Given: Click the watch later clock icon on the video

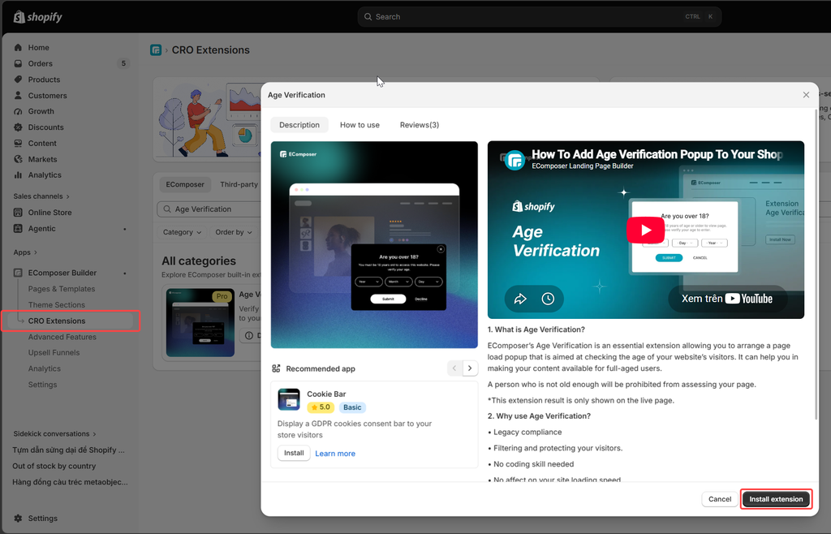Looking at the screenshot, I should (548, 299).
